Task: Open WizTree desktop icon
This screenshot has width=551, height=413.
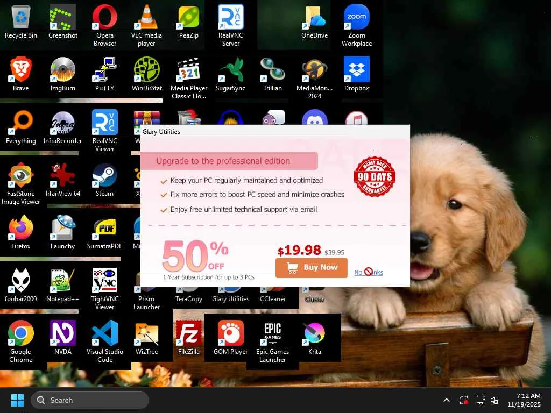Action: coord(146,337)
